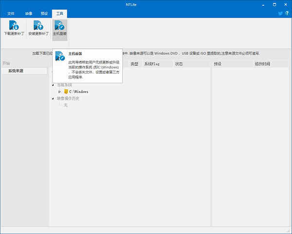Screen dimensions: 292x234
Task: Sort by the 修改时间 column header
Action: click(x=262, y=64)
